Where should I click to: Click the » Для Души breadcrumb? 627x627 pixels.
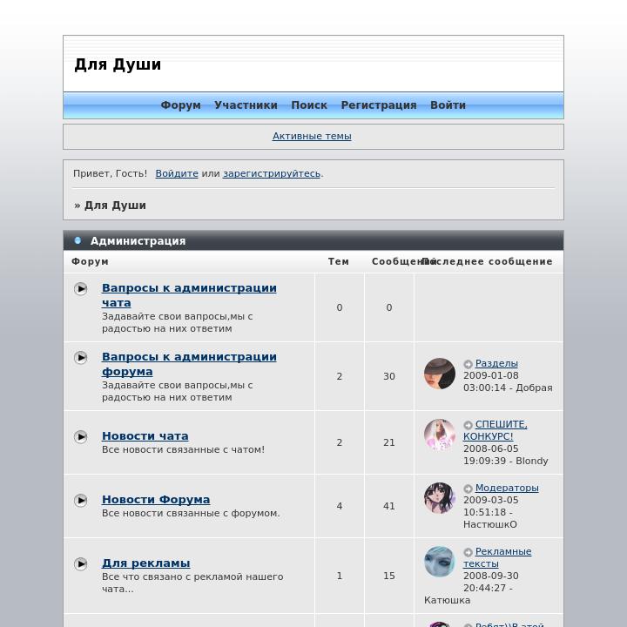coord(110,206)
